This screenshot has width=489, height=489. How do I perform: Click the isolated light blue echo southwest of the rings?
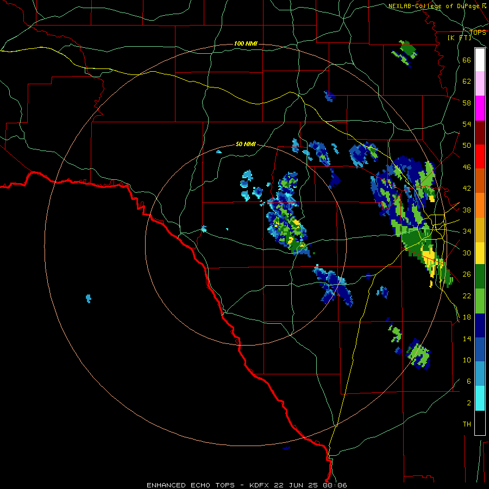[x=89, y=298]
